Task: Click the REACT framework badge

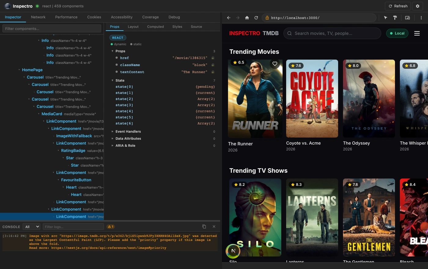Action: click(118, 38)
